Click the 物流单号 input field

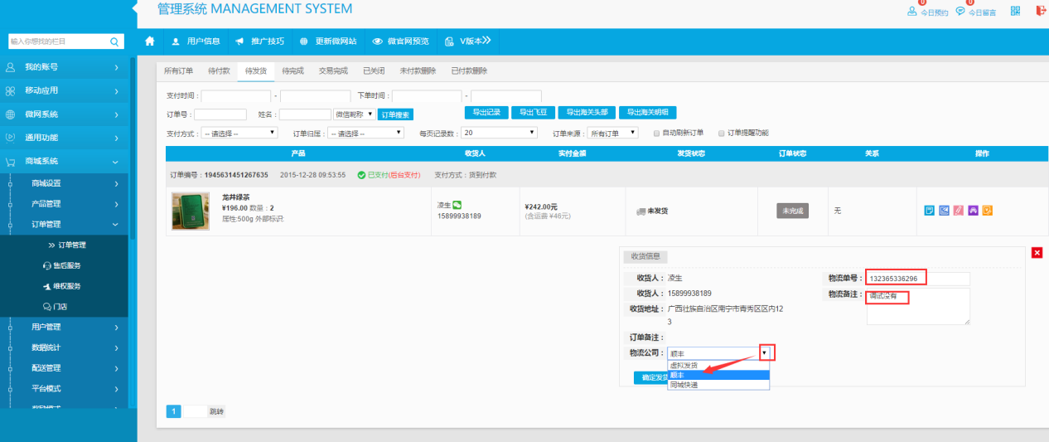(x=917, y=279)
